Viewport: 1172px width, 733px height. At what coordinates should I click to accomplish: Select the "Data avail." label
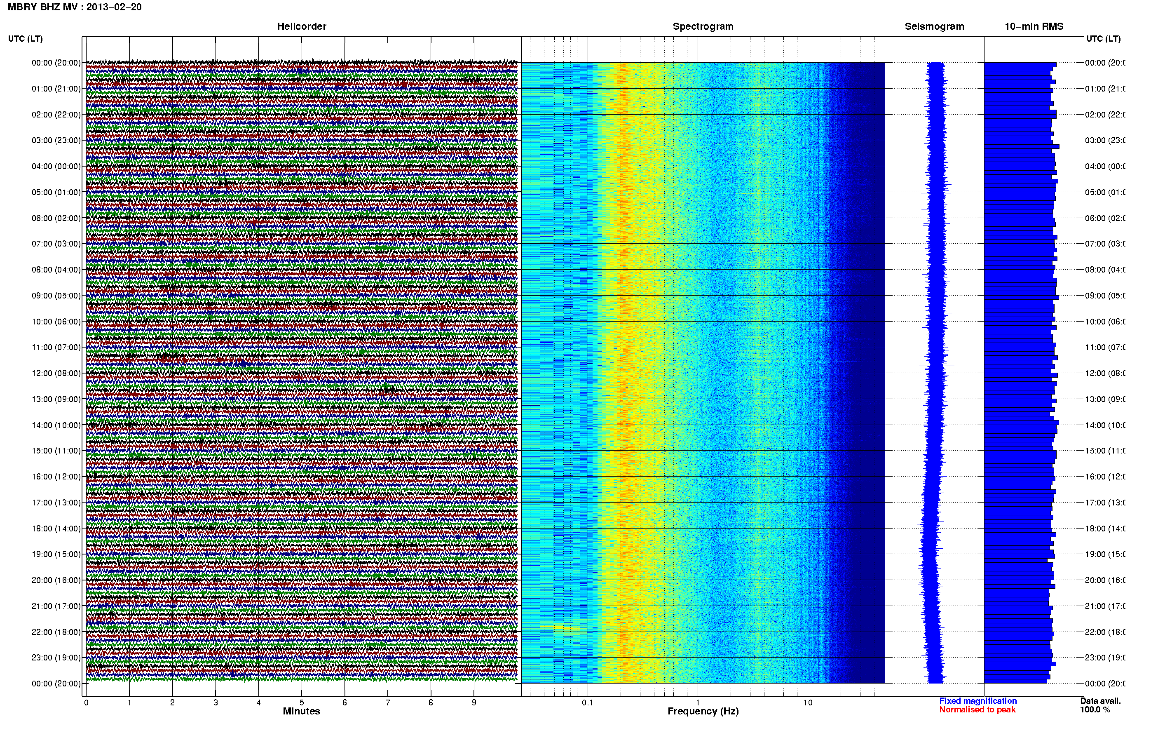[1100, 701]
